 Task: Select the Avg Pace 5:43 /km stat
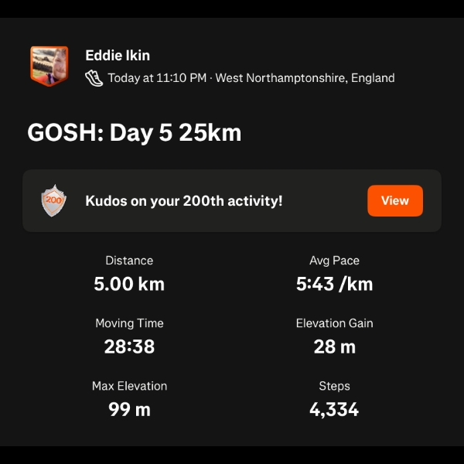(334, 274)
